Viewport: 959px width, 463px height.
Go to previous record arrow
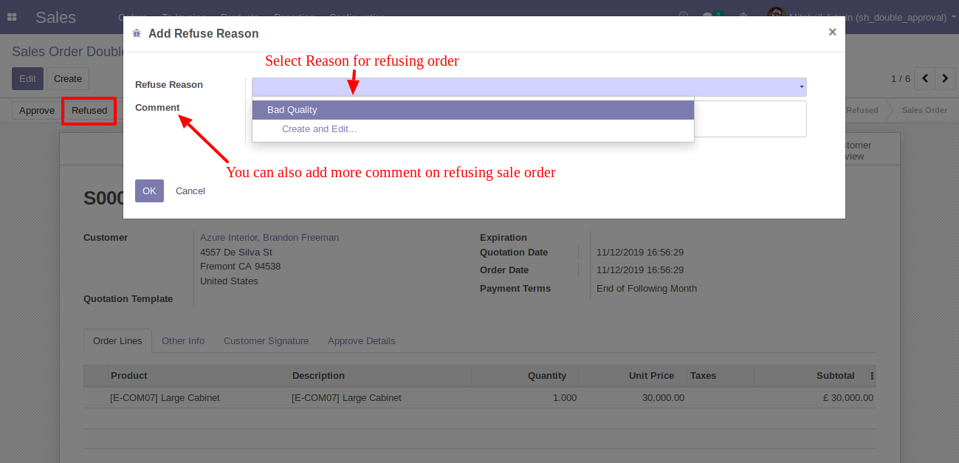(x=925, y=78)
